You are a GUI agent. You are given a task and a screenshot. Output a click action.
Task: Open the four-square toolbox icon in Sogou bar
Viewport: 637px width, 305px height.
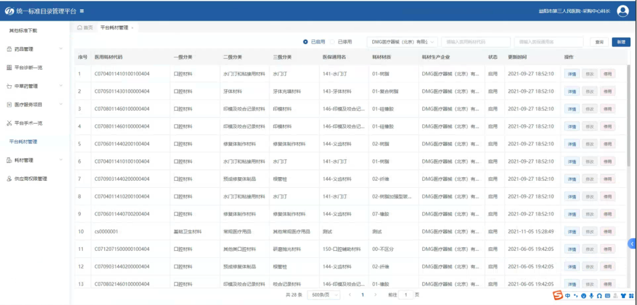[631, 295]
